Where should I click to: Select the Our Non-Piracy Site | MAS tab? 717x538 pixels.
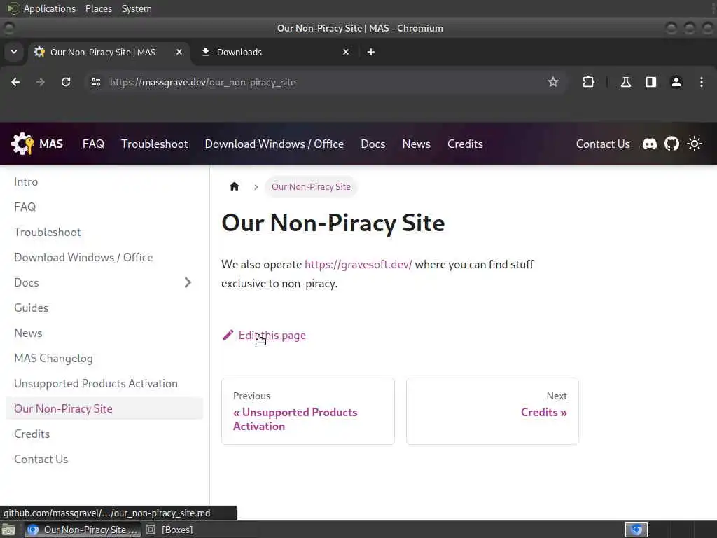click(x=109, y=52)
